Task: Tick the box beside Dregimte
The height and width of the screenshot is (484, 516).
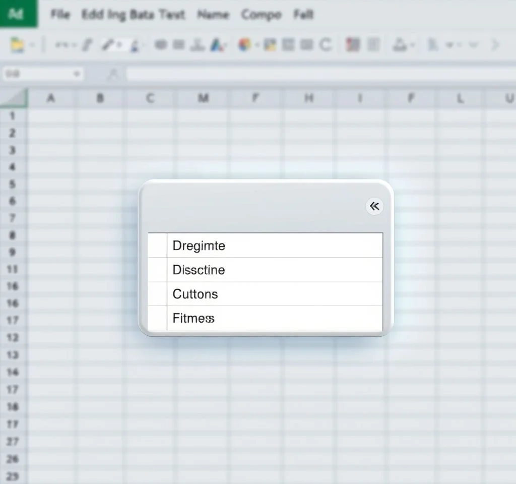Action: 157,246
